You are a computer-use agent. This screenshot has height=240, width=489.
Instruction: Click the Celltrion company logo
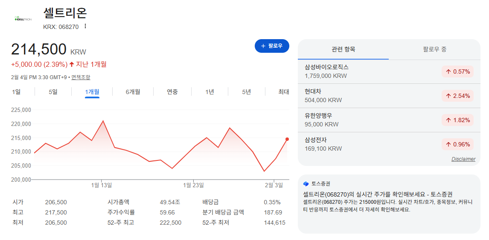pos(23,18)
